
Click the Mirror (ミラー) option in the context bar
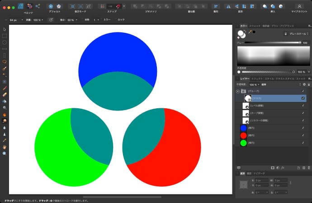(107, 20)
